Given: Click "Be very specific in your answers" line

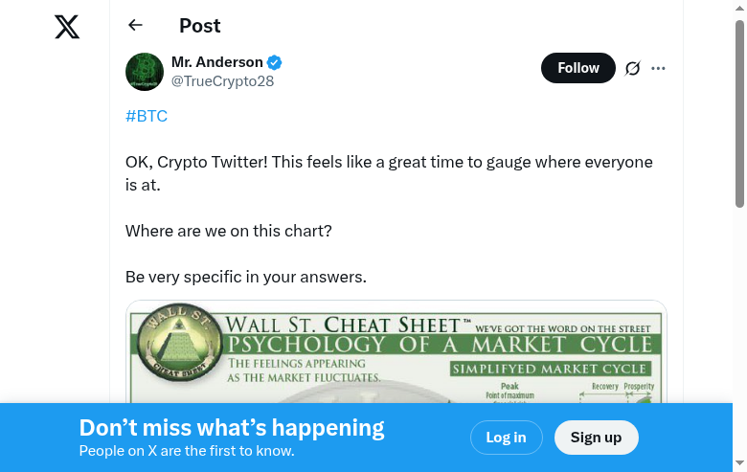Looking at the screenshot, I should pyautogui.click(x=245, y=277).
